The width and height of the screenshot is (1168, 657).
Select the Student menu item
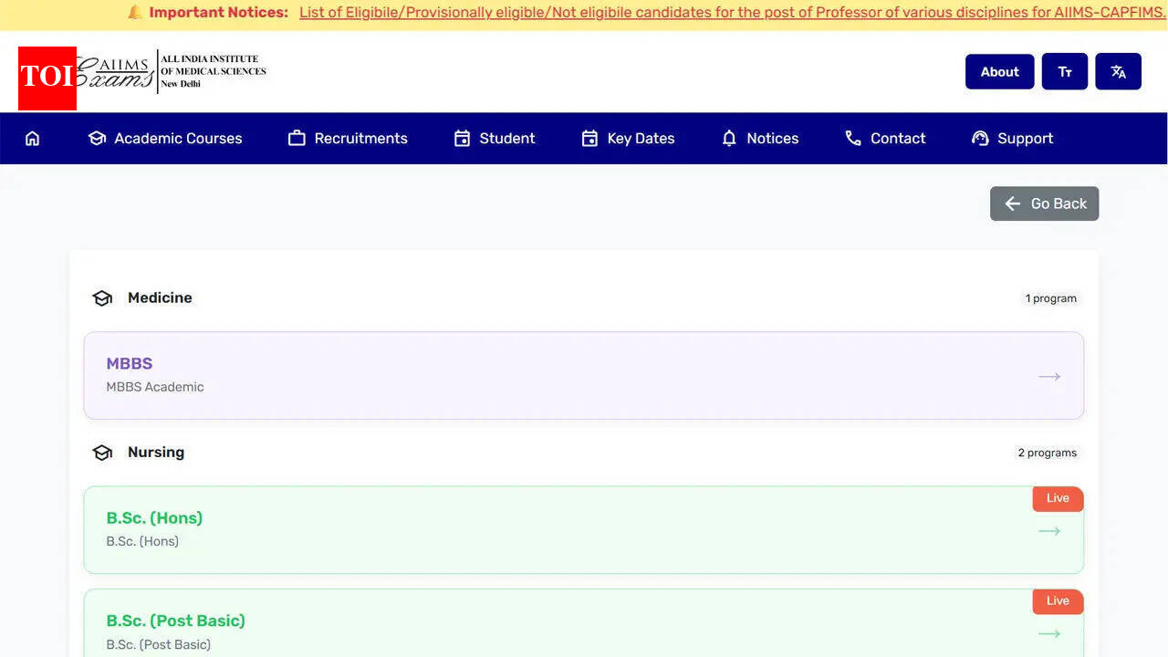pos(495,139)
